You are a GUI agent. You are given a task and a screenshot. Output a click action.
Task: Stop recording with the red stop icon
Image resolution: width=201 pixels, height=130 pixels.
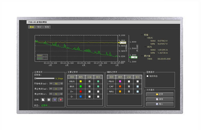(61, 99)
